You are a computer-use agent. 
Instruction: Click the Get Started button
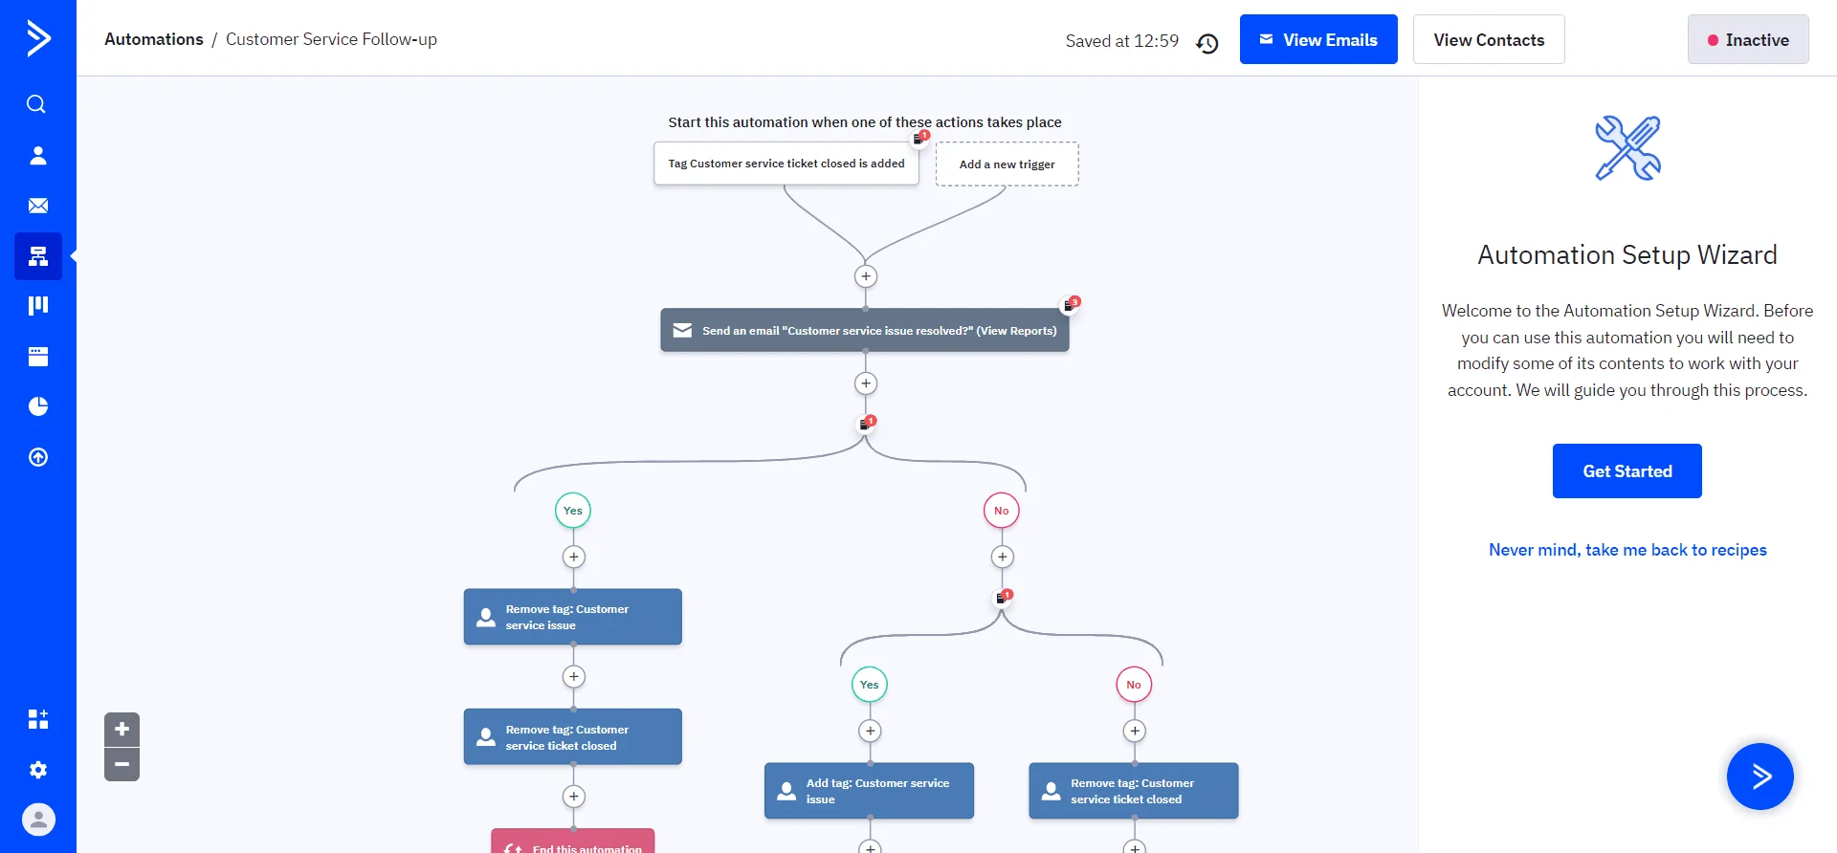[1627, 470]
